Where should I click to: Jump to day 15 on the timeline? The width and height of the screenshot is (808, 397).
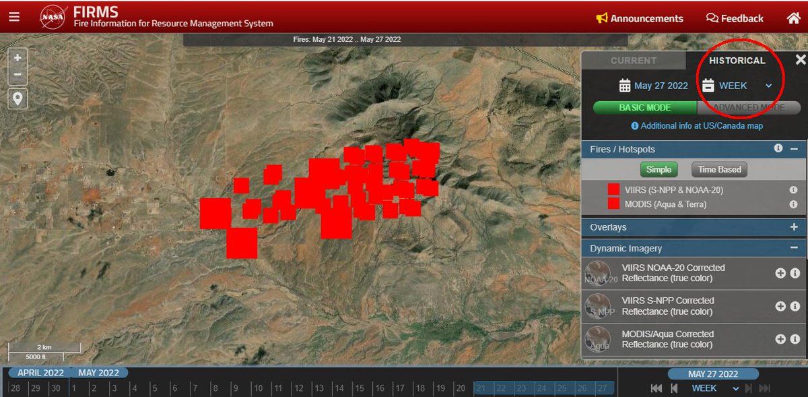point(360,388)
